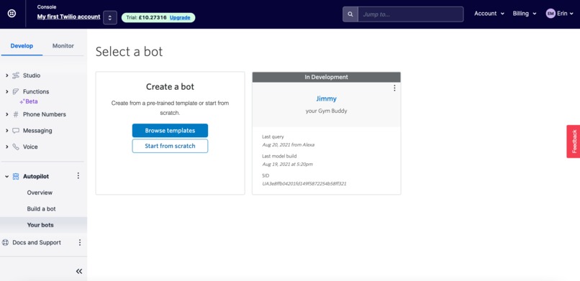The width and height of the screenshot is (580, 281).
Task: Click the search magnifier icon
Action: click(350, 14)
